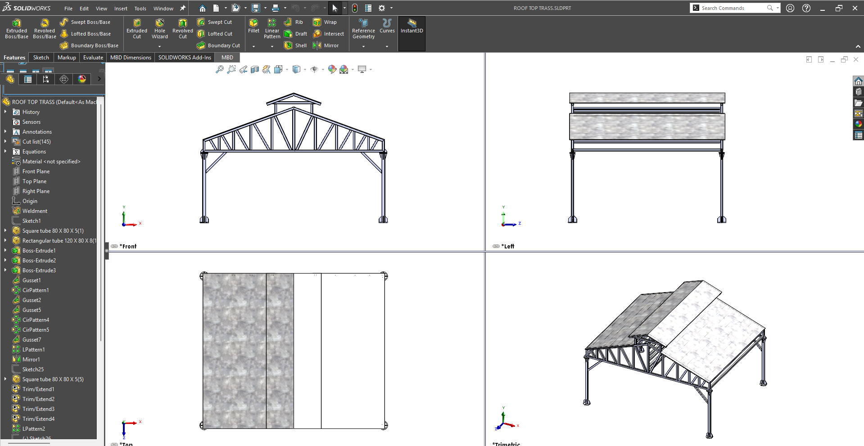Open the DimXpertManager crosshair tab
Image resolution: width=864 pixels, height=446 pixels.
64,79
